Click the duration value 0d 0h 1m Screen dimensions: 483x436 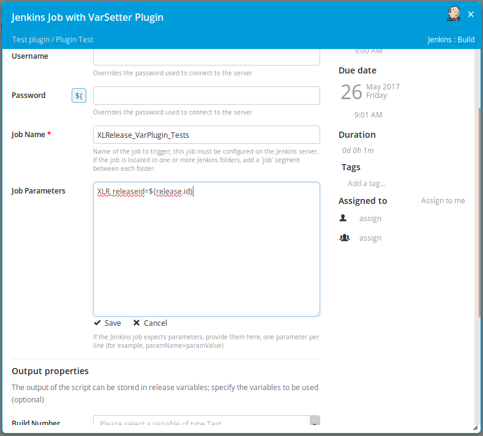(358, 151)
